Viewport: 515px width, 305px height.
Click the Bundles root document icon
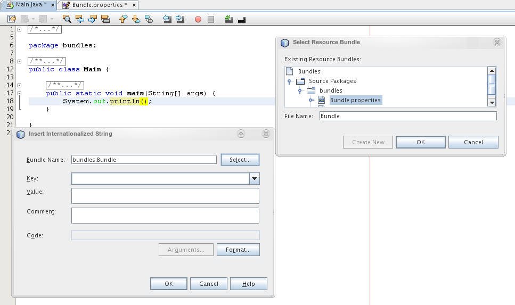tap(289, 71)
